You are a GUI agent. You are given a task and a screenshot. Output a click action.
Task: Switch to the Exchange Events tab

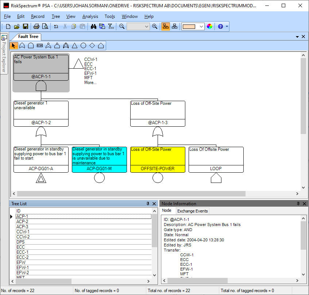pos(192,211)
